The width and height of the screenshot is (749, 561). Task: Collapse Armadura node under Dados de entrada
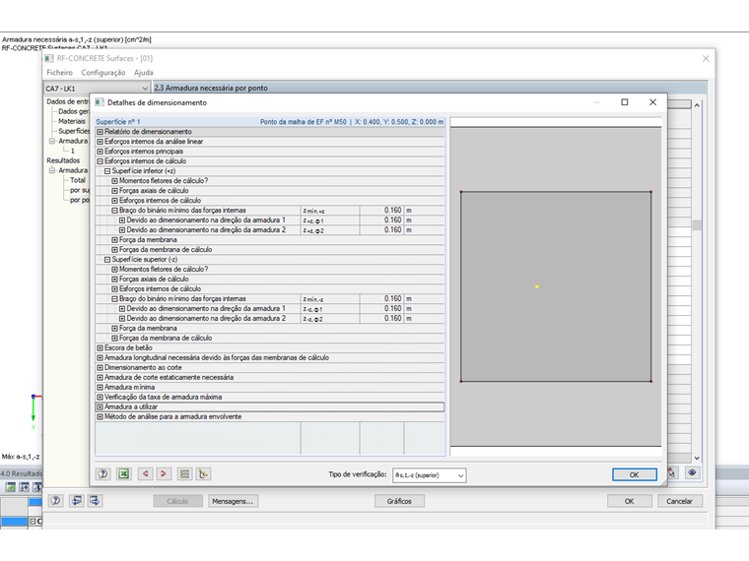coord(52,141)
